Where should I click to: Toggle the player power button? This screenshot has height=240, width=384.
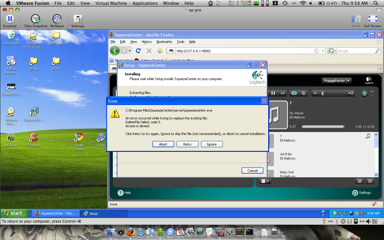coord(364,94)
